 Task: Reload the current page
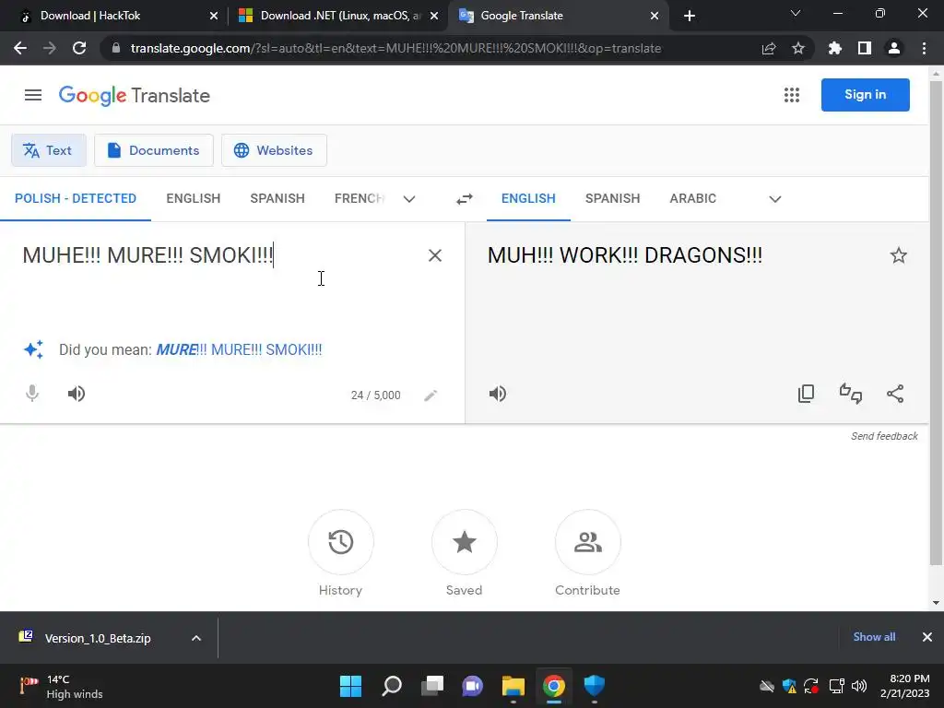(79, 48)
